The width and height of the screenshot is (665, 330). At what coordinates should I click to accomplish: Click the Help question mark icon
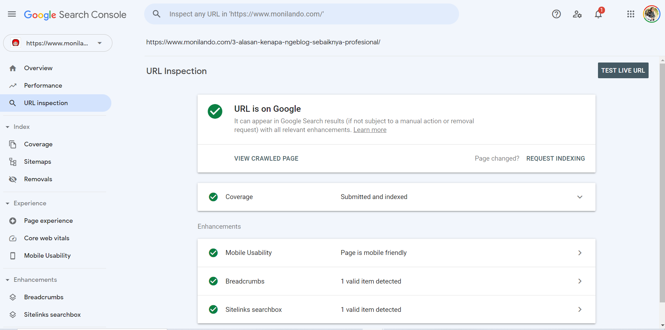[556, 14]
